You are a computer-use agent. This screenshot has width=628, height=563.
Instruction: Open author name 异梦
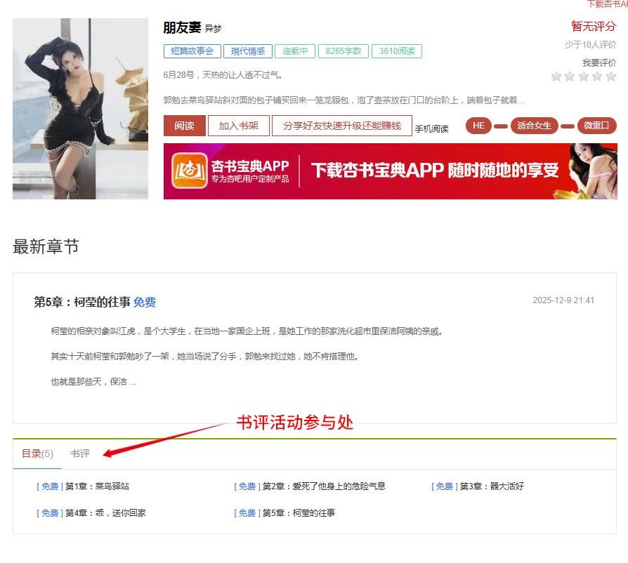213,29
